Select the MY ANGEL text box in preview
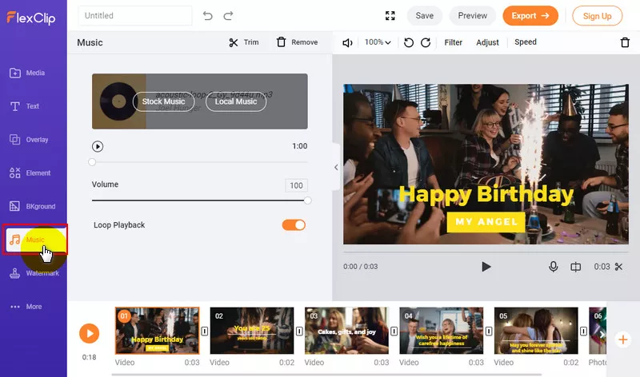The width and height of the screenshot is (640, 377). tap(486, 222)
